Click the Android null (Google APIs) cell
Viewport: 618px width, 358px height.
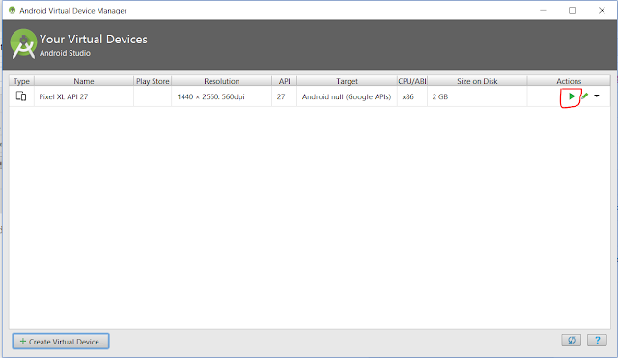pyautogui.click(x=347, y=96)
